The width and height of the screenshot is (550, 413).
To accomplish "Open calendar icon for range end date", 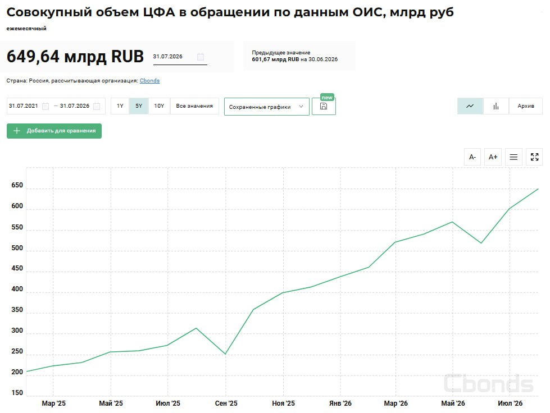I will click(x=97, y=106).
